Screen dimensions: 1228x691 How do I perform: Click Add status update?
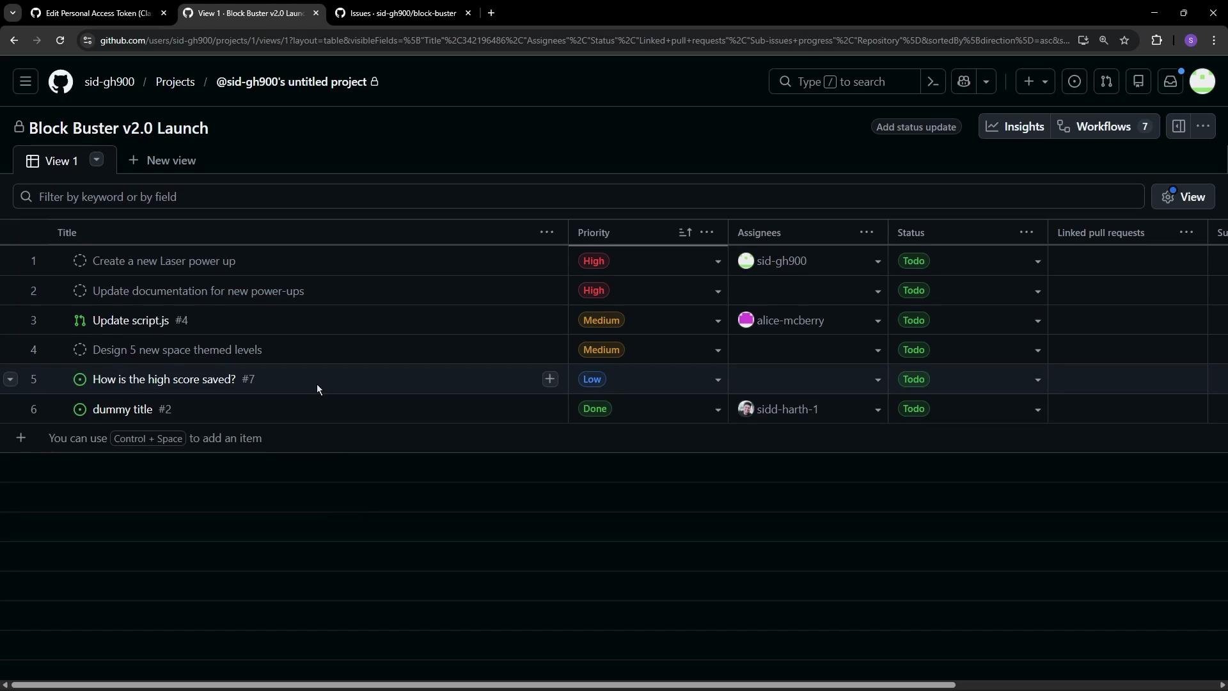(x=916, y=127)
